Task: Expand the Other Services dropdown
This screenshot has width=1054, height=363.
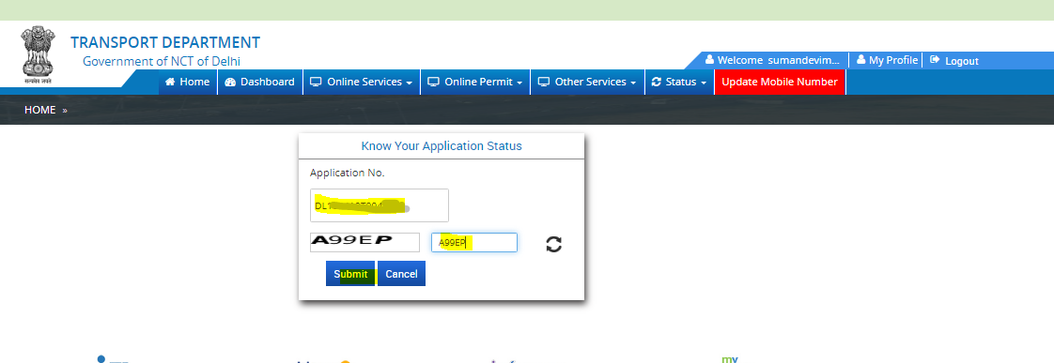Action: (x=587, y=82)
